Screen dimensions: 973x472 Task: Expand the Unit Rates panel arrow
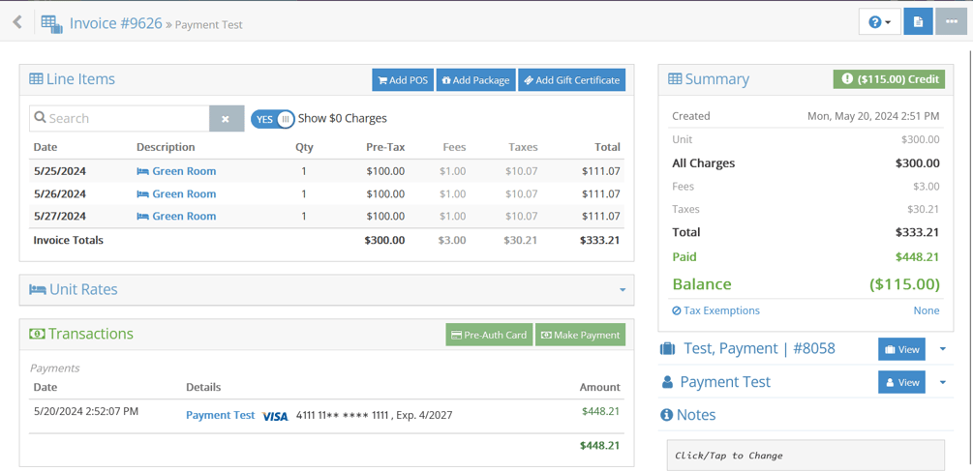coord(622,289)
